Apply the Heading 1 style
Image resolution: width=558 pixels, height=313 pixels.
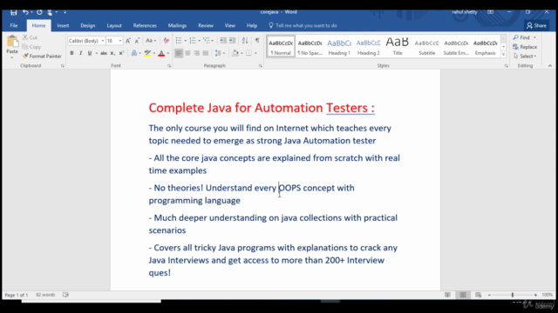coord(339,46)
